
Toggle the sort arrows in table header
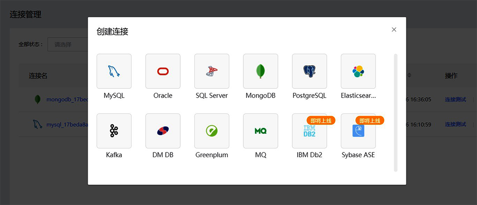pyautogui.click(x=409, y=76)
